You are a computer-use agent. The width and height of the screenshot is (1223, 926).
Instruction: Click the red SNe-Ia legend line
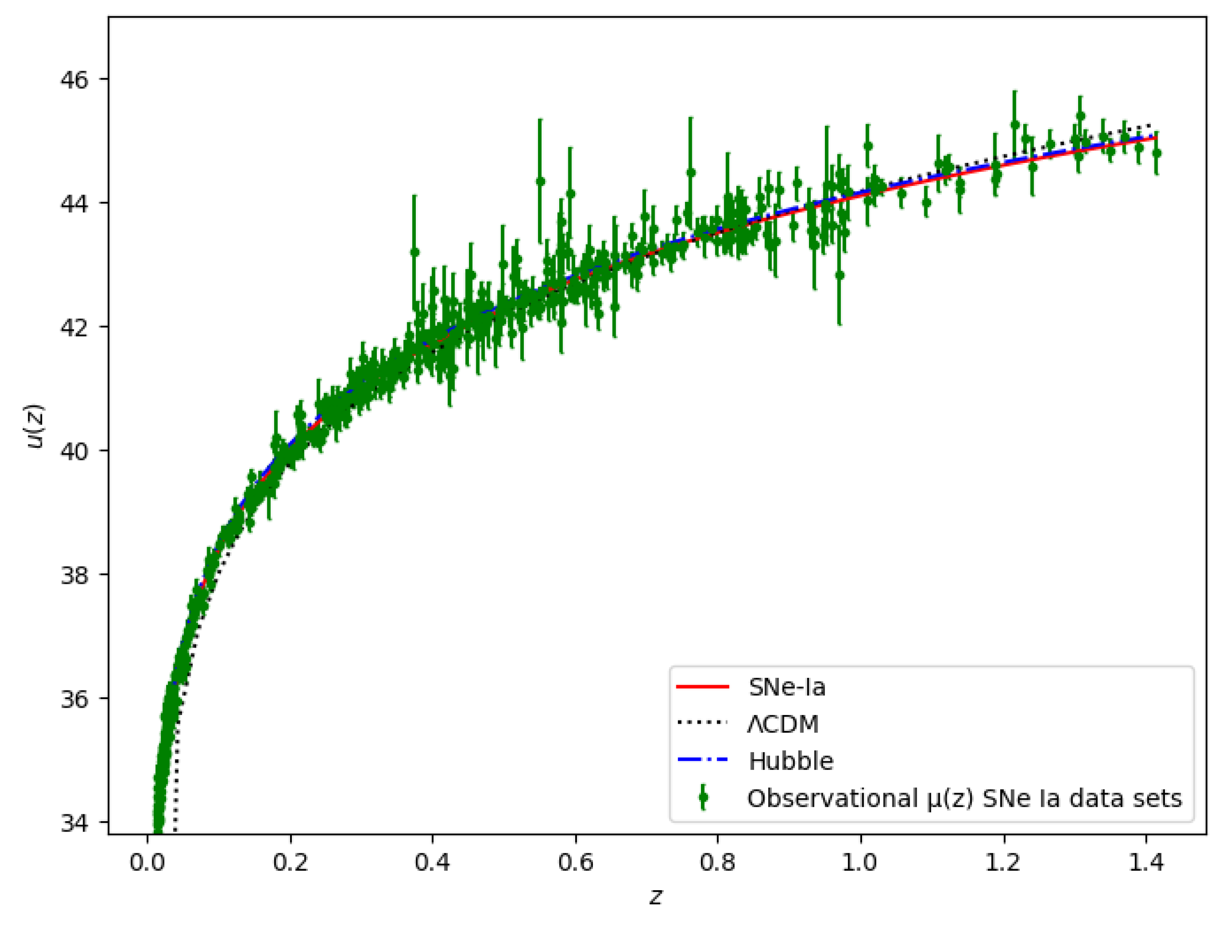click(703, 687)
